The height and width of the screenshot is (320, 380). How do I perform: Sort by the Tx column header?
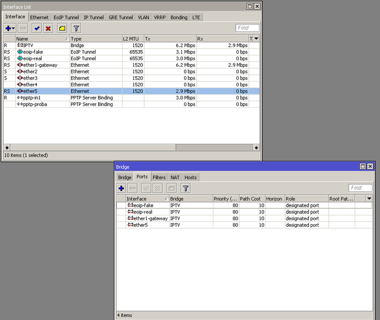[170, 39]
